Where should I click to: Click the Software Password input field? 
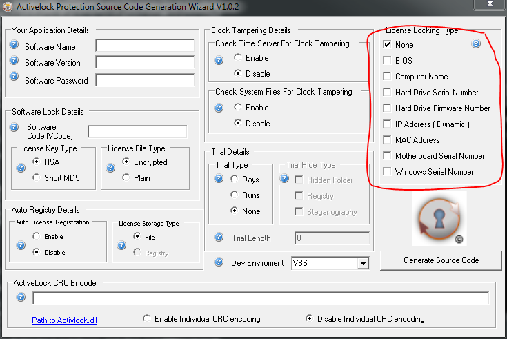pyautogui.click(x=145, y=80)
